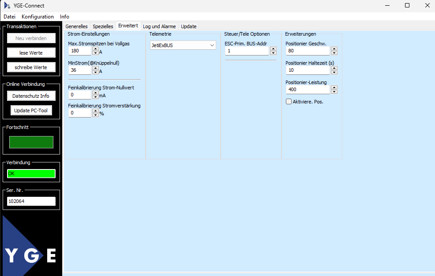Viewport: 435px width, 276px height.
Task: Increase Feinkalibrierung Stromverstärkung percent
Action: tap(95, 111)
